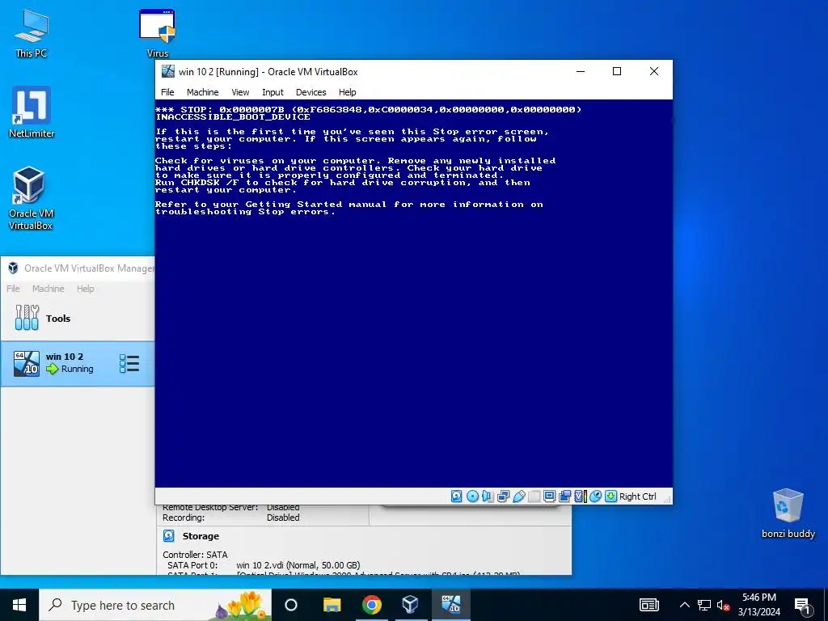The image size is (828, 621).
Task: Click the Controller: SATA text
Action: point(195,555)
